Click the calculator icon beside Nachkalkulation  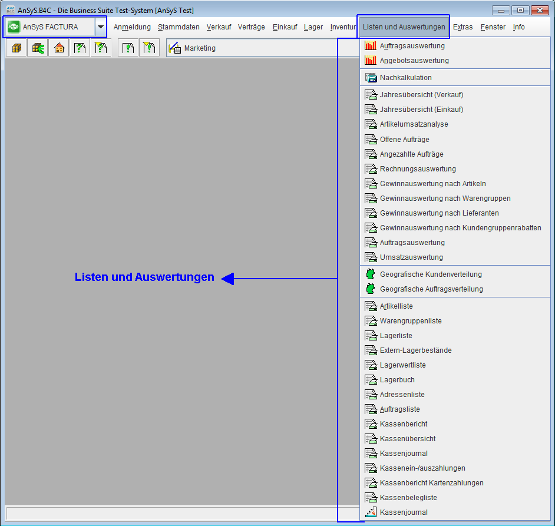[371, 78]
